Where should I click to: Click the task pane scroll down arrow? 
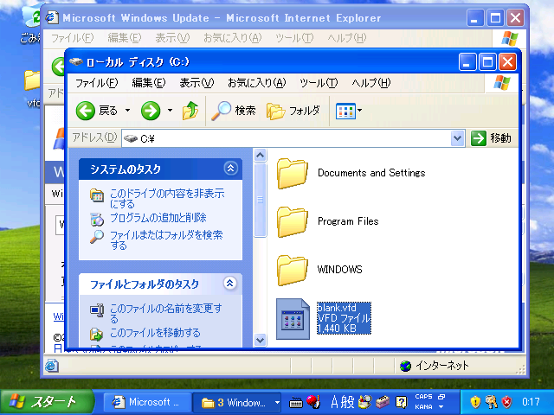[260, 340]
